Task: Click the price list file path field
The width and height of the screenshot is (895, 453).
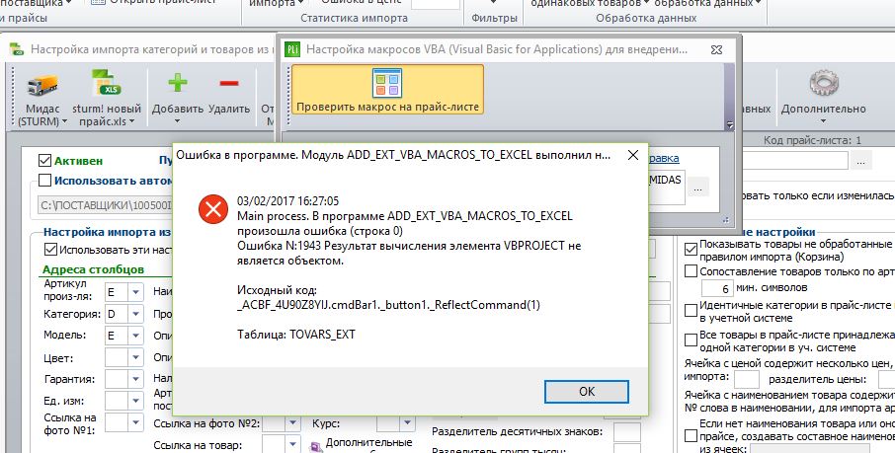Action: [105, 205]
